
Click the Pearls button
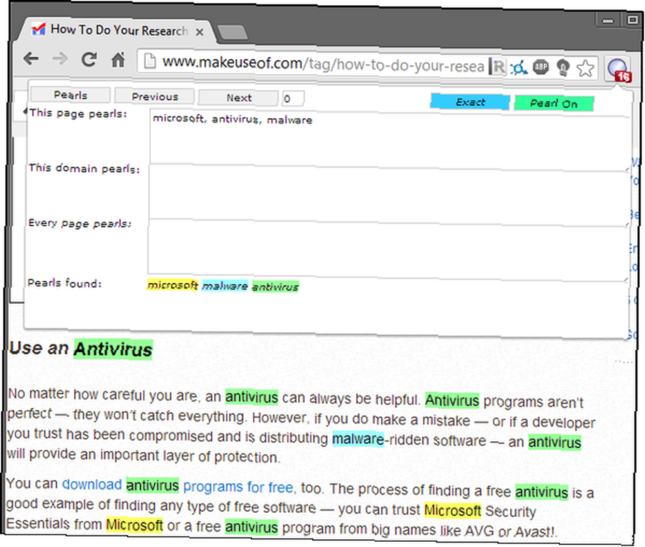70,95
